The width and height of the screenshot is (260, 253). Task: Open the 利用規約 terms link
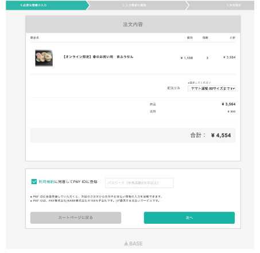pyautogui.click(x=46, y=182)
